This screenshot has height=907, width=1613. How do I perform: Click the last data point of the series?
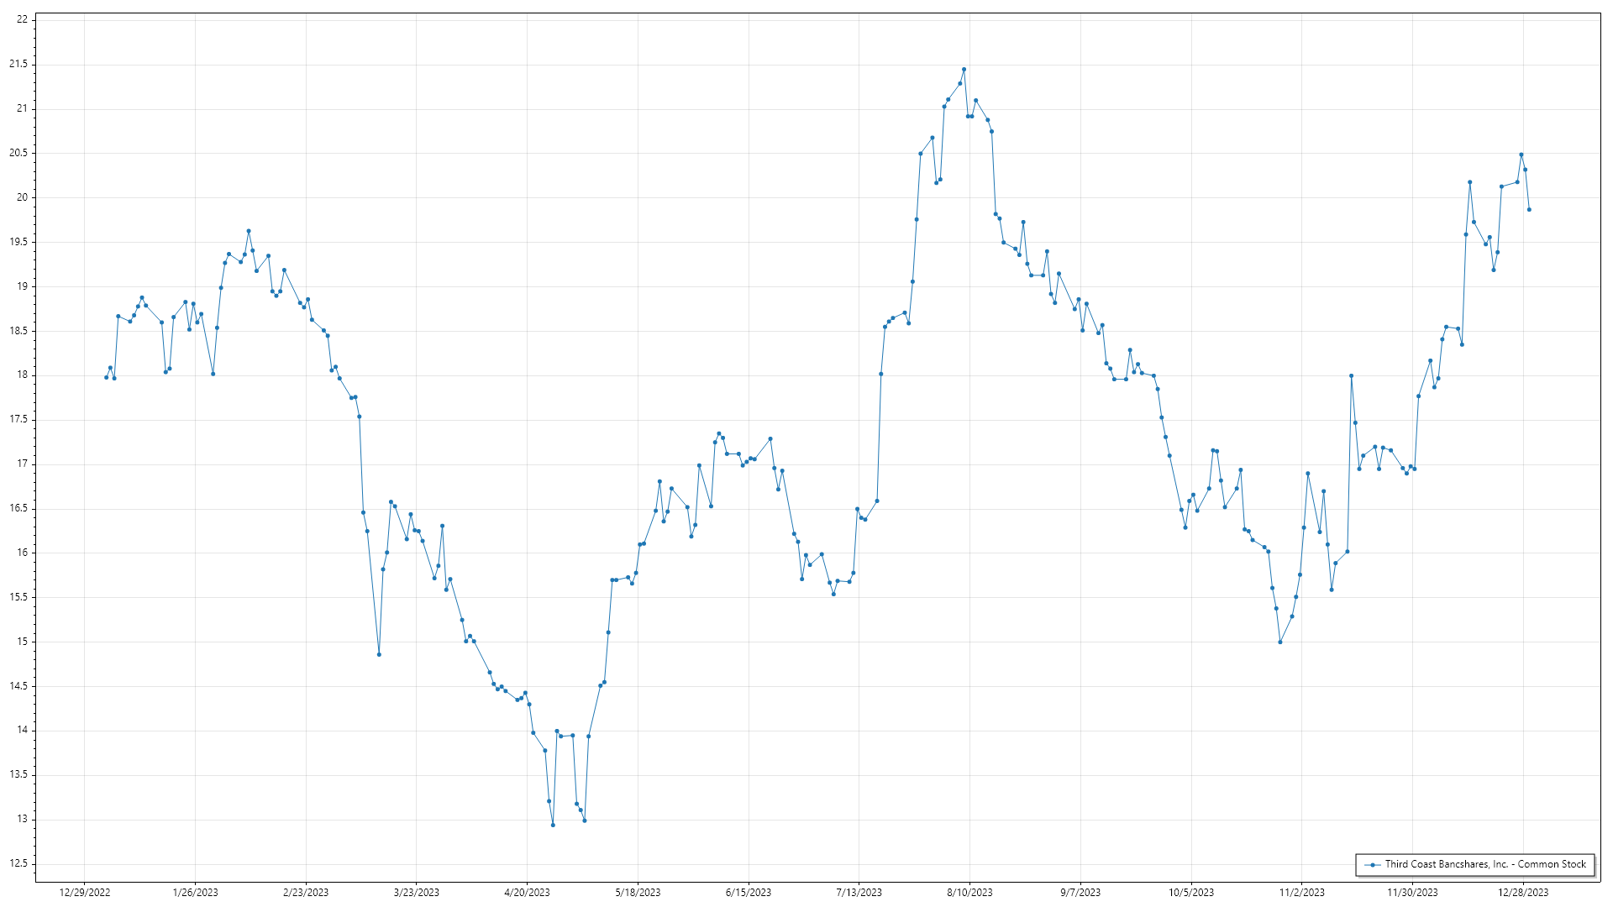click(1529, 209)
